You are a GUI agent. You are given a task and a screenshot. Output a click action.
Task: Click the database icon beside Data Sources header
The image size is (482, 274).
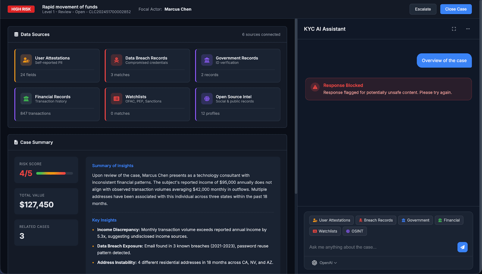(16, 34)
